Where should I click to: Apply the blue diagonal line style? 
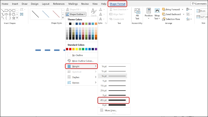(x=46, y=14)
